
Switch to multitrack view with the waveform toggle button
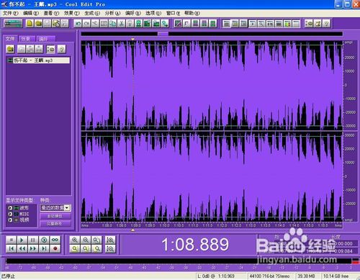click(x=14, y=24)
